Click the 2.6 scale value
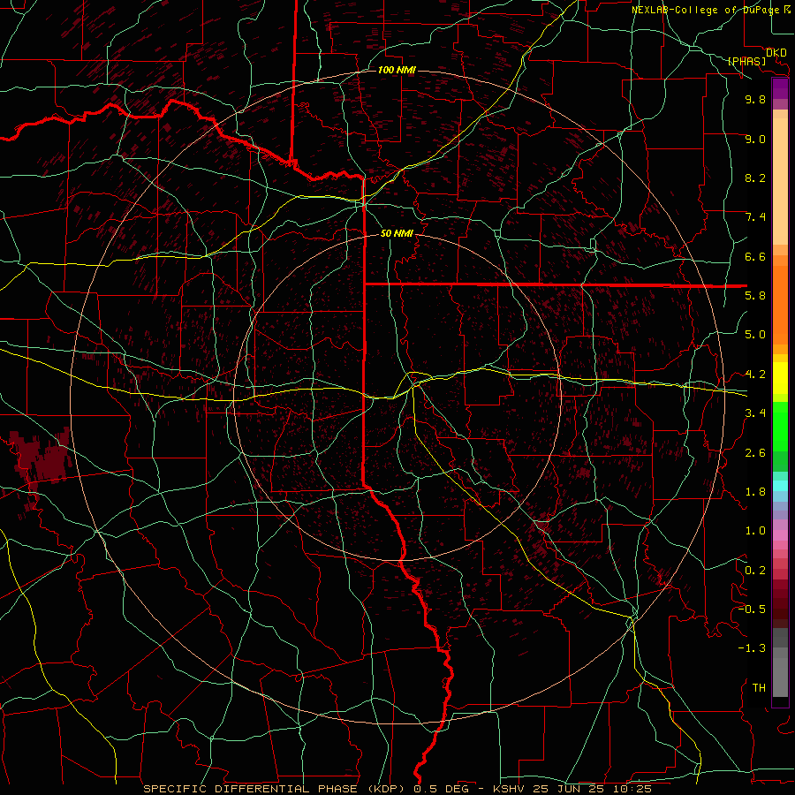Screen dimensions: 795x795 click(755, 453)
